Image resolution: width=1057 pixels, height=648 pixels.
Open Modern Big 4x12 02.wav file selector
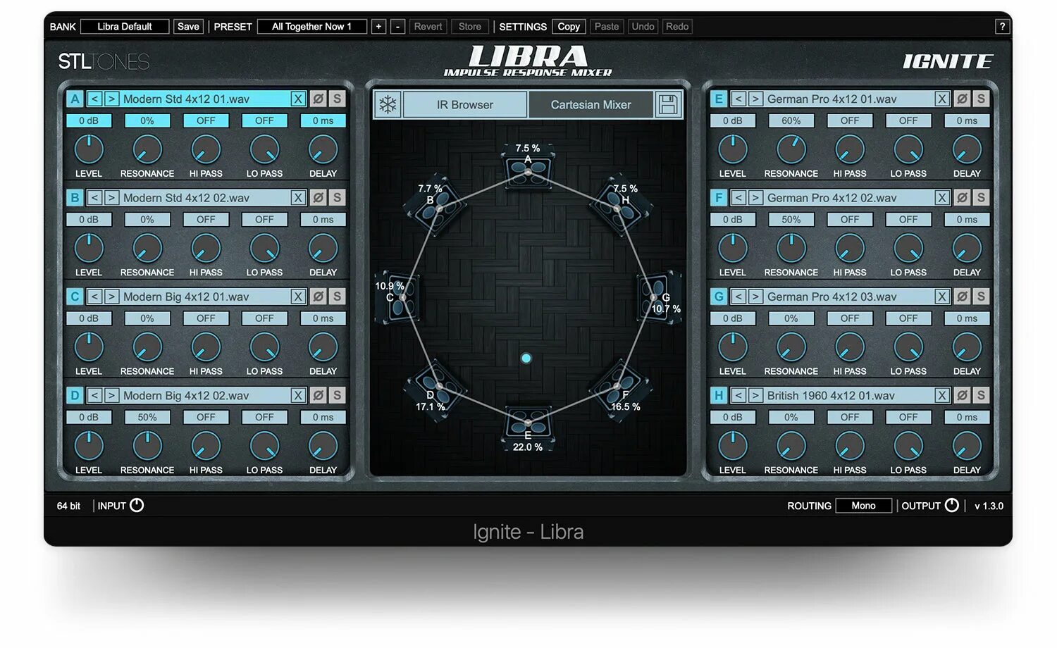click(205, 396)
